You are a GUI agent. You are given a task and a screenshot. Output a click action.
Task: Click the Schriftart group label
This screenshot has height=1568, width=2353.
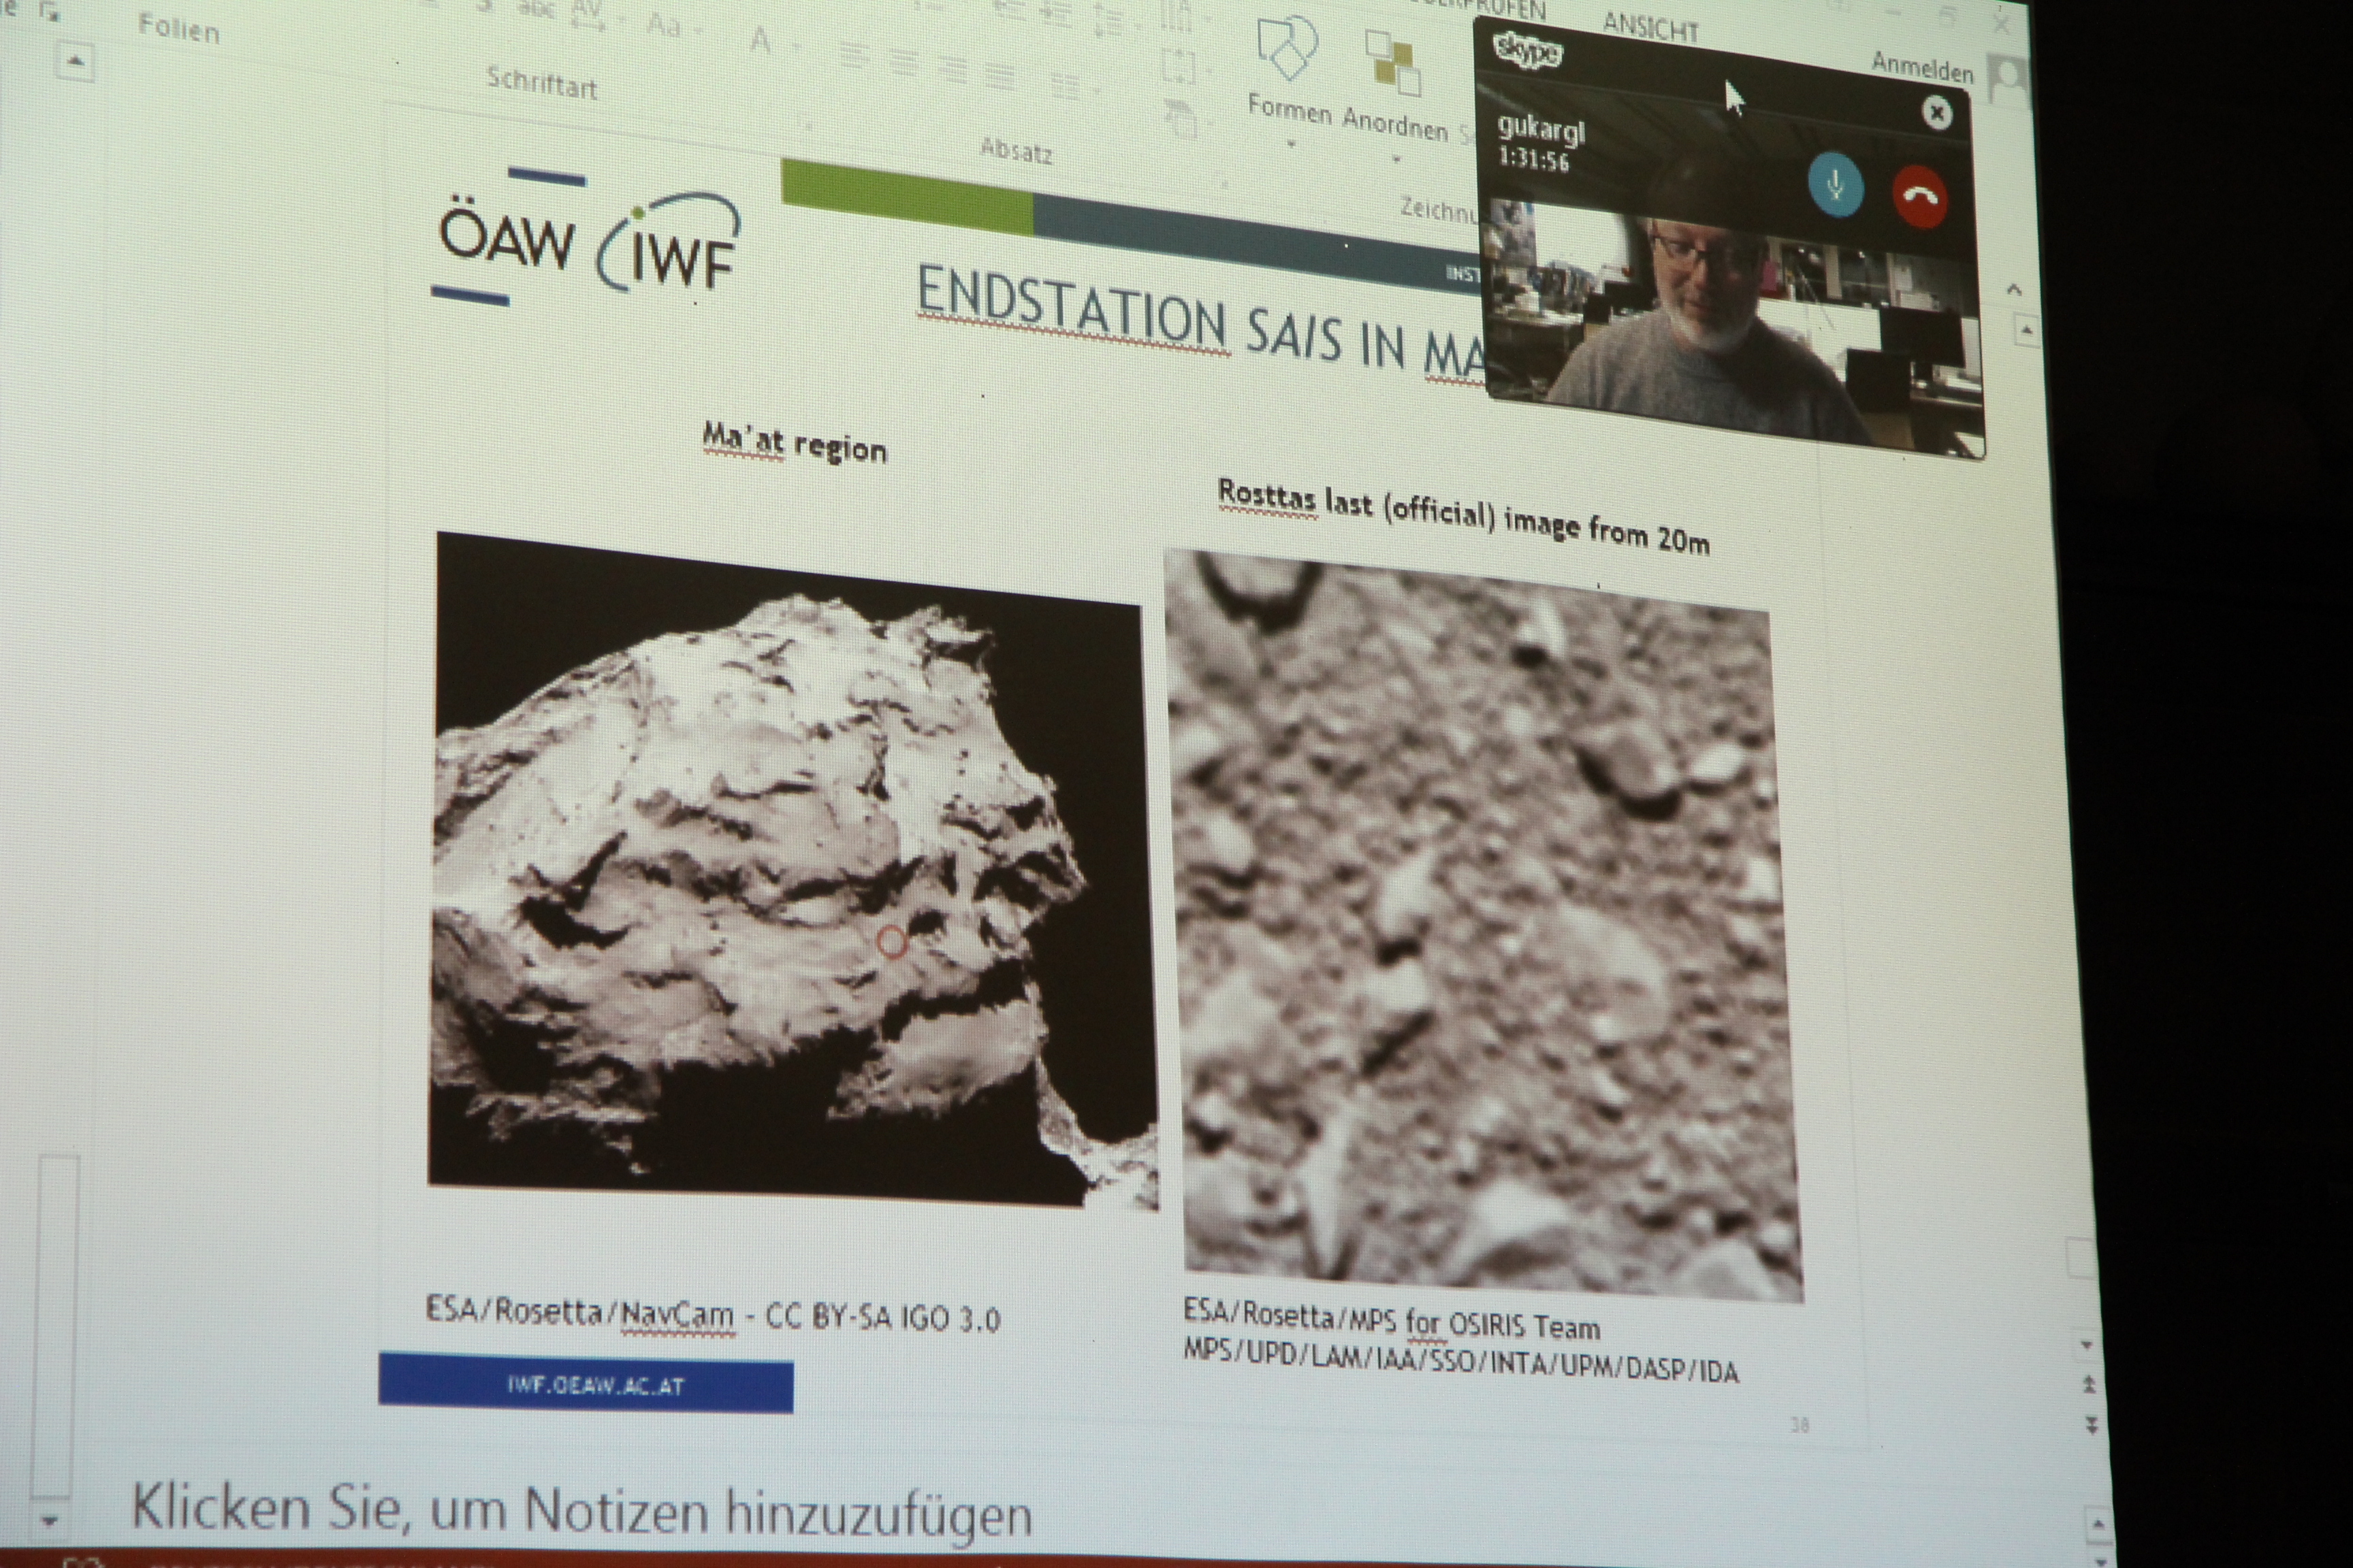541,83
